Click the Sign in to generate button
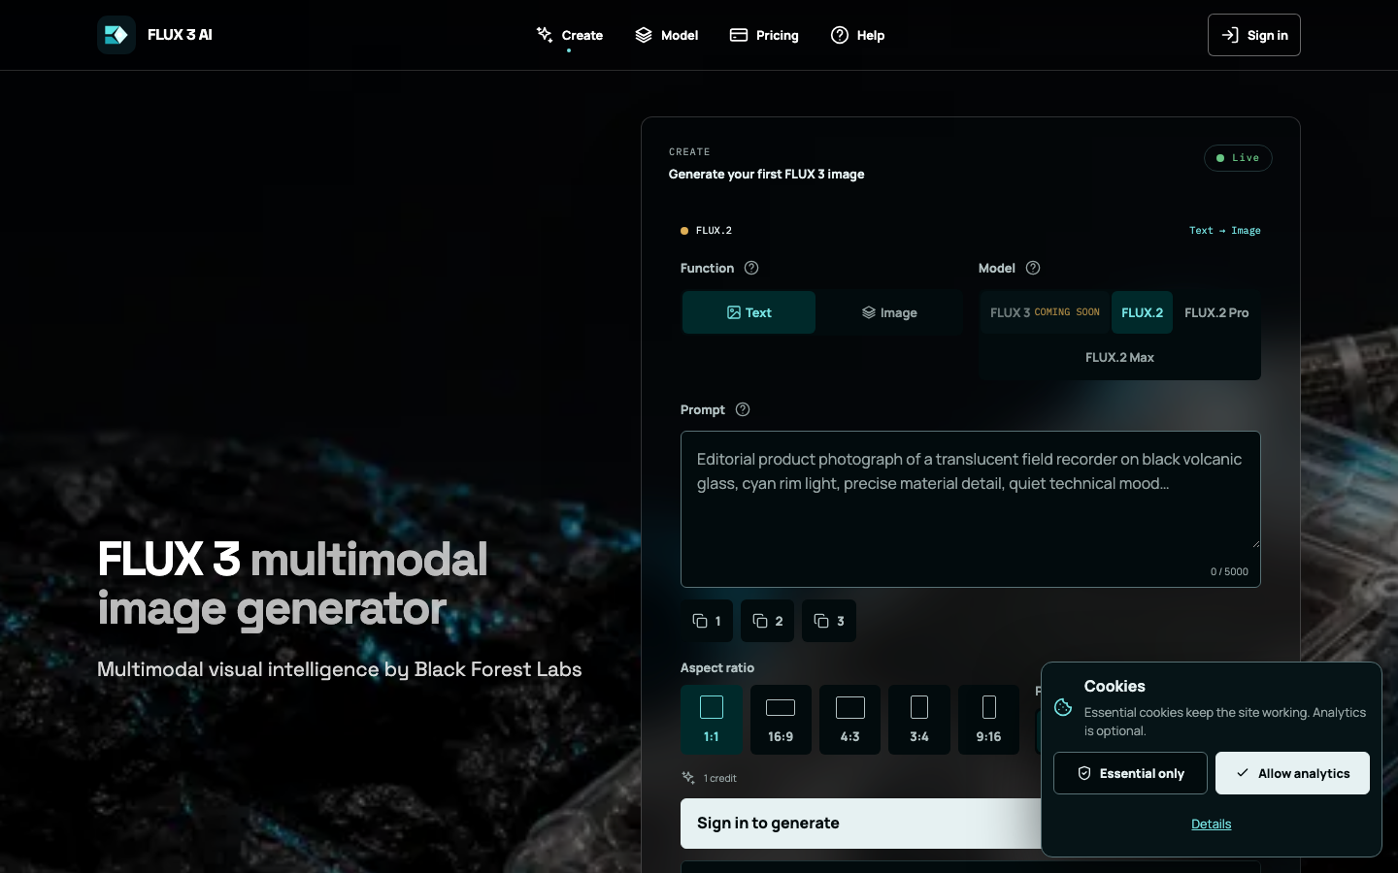1398x873 pixels. click(x=860, y=824)
